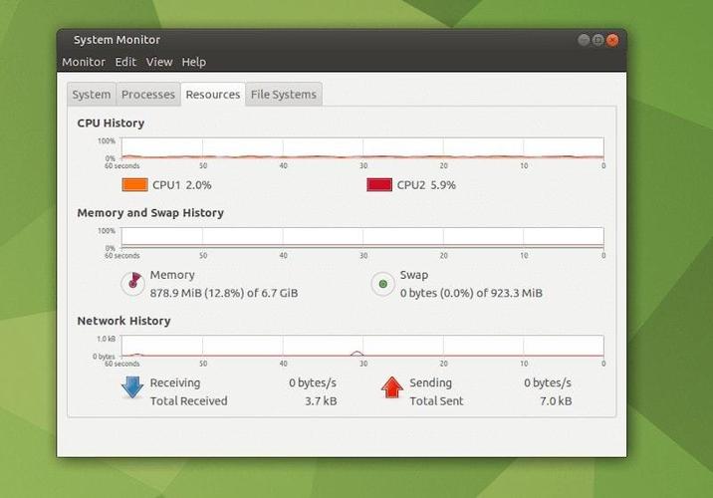Click the 'Sending' label
This screenshot has width=713, height=498.
430,382
